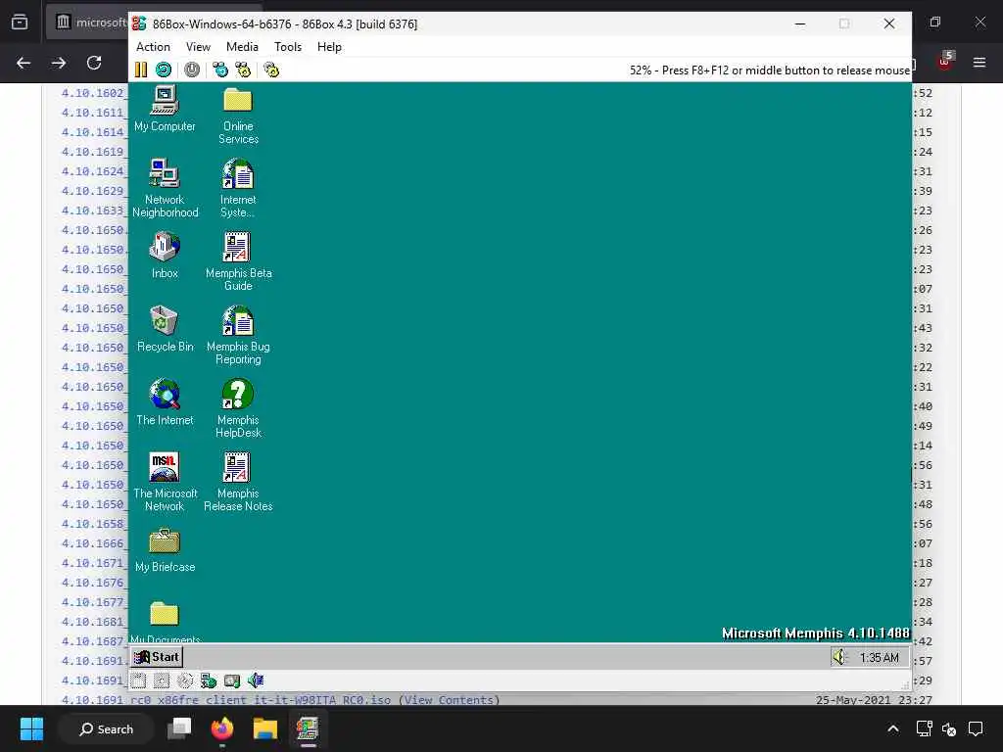
Task: Select the Recycle Bin icon
Action: pos(165,329)
